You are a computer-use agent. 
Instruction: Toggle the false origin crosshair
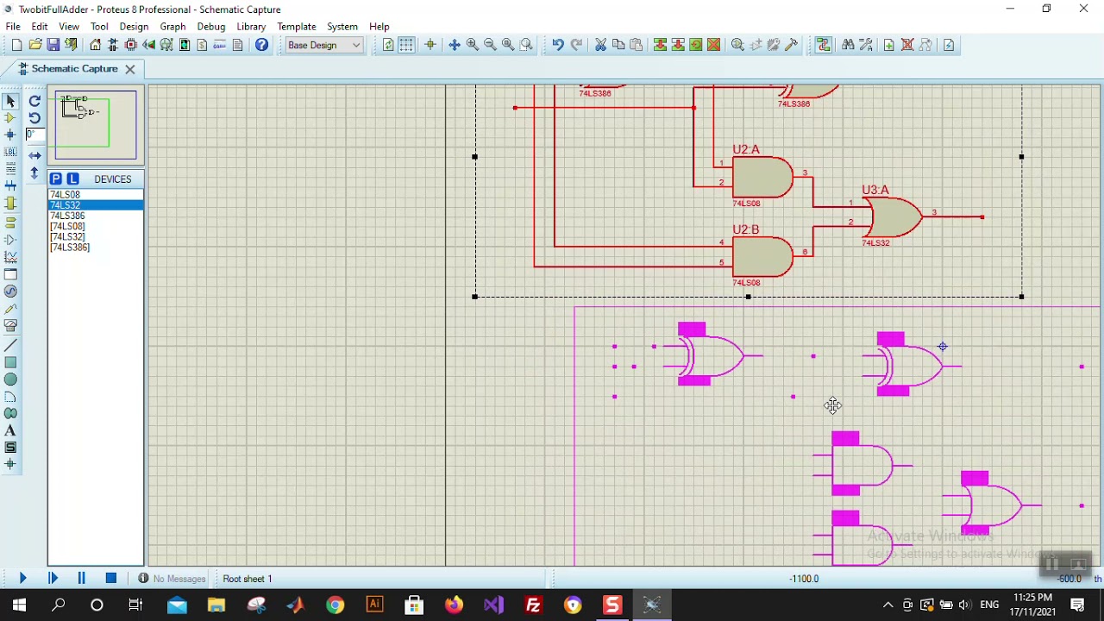430,45
